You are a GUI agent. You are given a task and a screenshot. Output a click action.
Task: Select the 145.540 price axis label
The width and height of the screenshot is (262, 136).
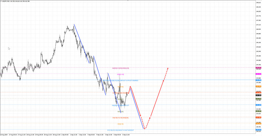259,51
